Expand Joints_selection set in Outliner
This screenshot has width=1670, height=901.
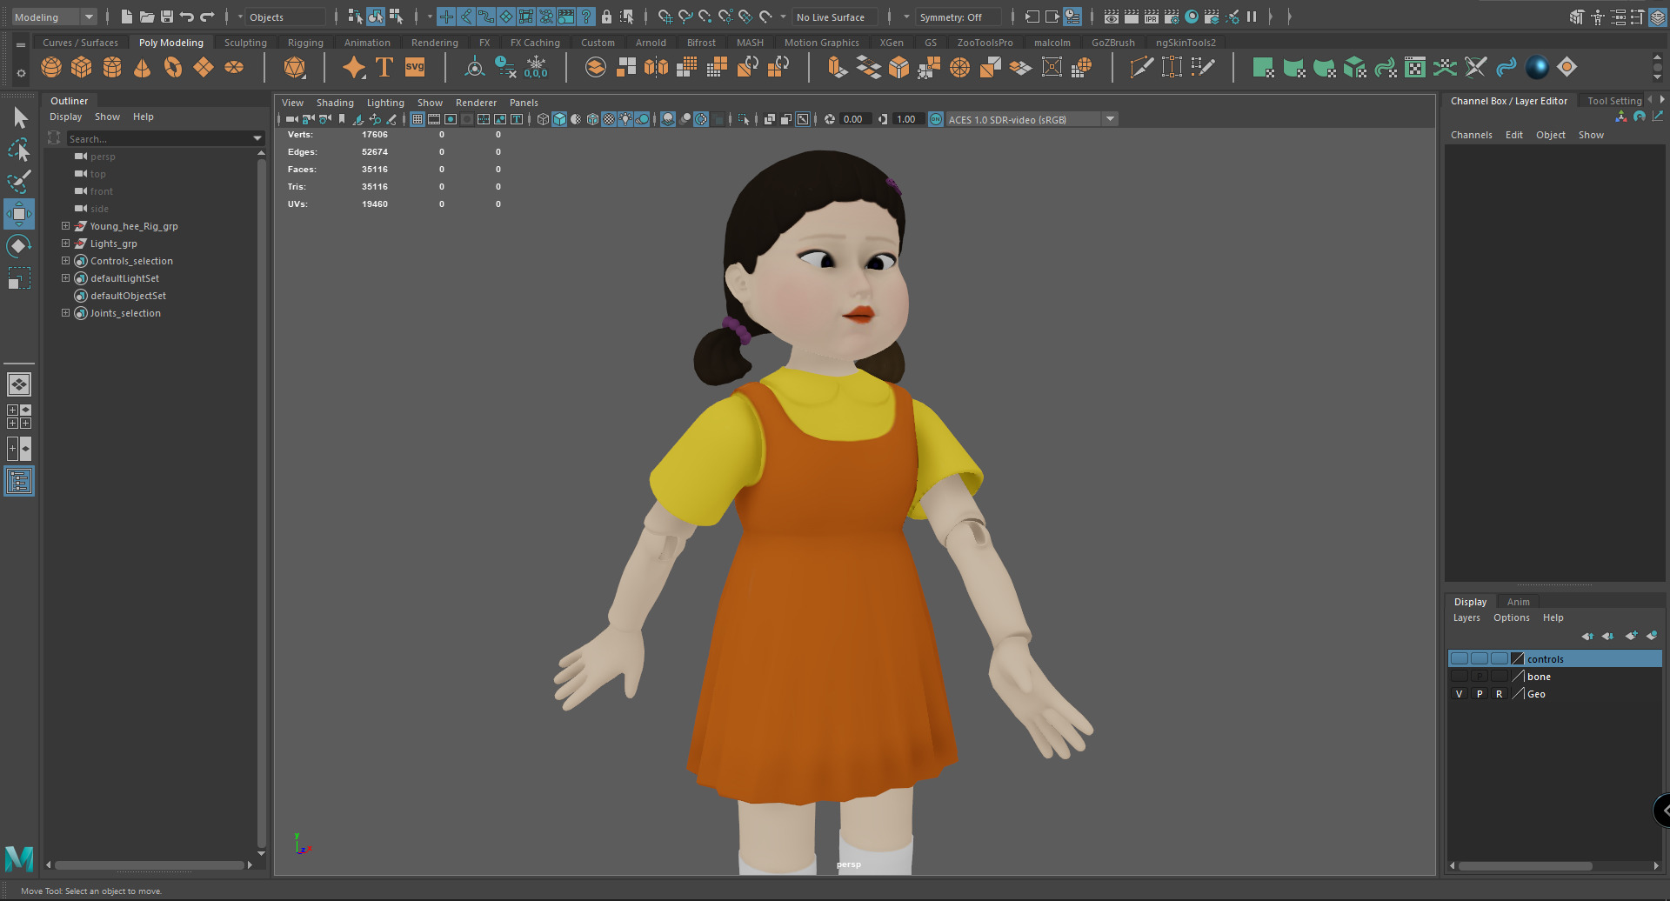tap(65, 313)
